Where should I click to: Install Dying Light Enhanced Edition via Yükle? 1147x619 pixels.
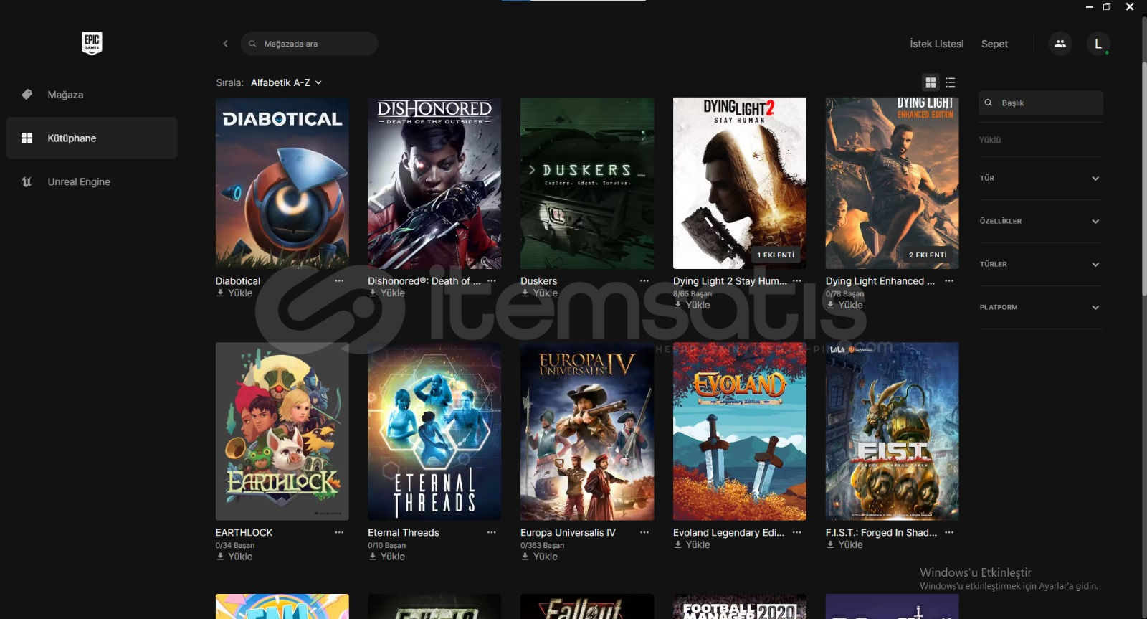(x=844, y=305)
